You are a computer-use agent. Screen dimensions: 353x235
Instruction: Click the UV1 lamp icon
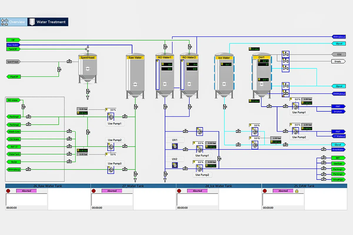[175, 146]
